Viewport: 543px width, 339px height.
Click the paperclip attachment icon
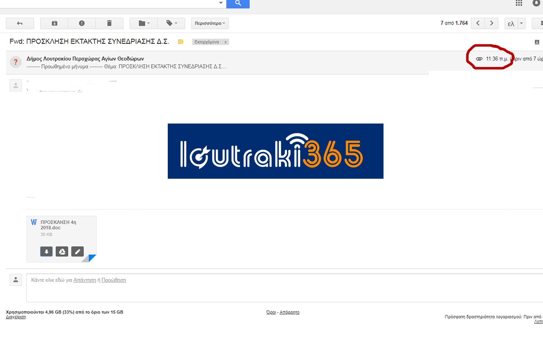pos(479,59)
